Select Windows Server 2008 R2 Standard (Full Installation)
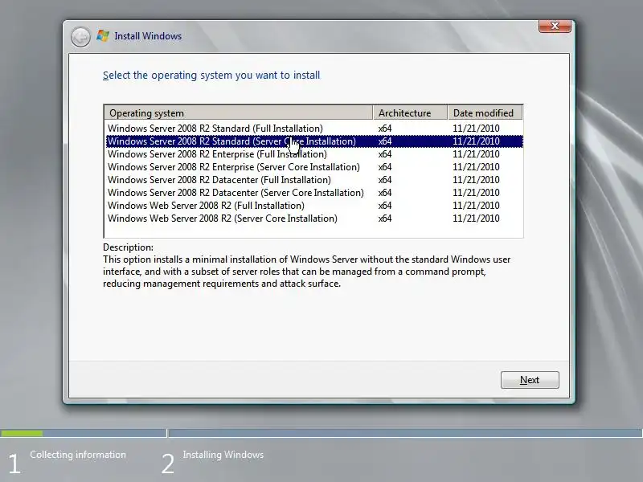Image resolution: width=643 pixels, height=482 pixels. tap(314, 129)
